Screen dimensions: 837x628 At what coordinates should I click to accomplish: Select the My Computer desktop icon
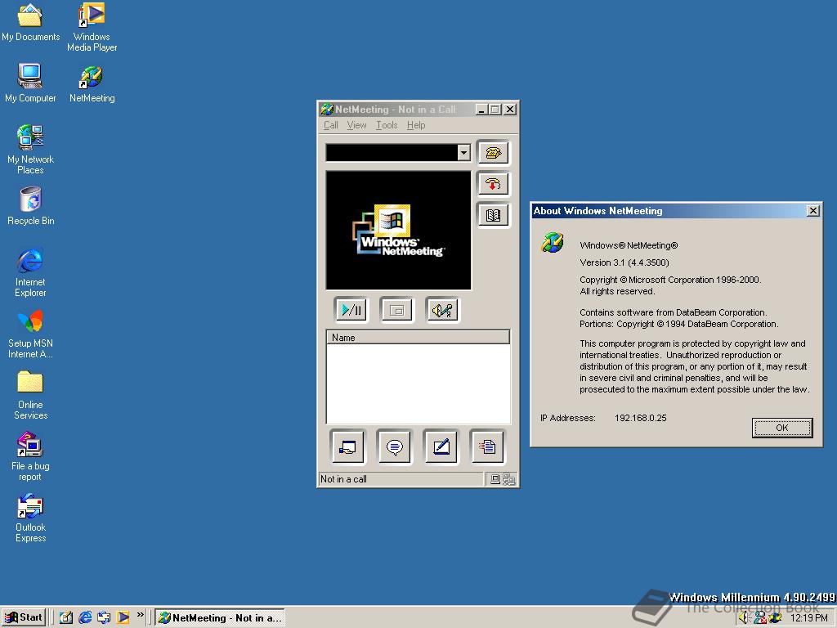(x=30, y=83)
